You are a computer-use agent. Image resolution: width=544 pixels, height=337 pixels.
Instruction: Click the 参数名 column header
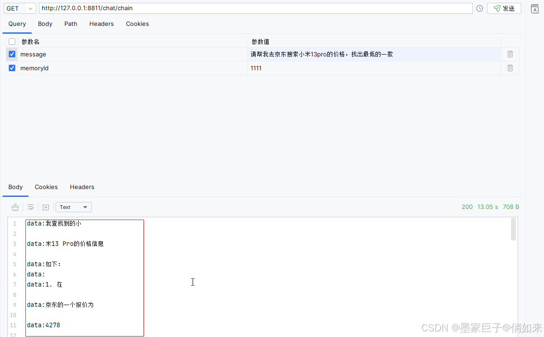(x=31, y=42)
